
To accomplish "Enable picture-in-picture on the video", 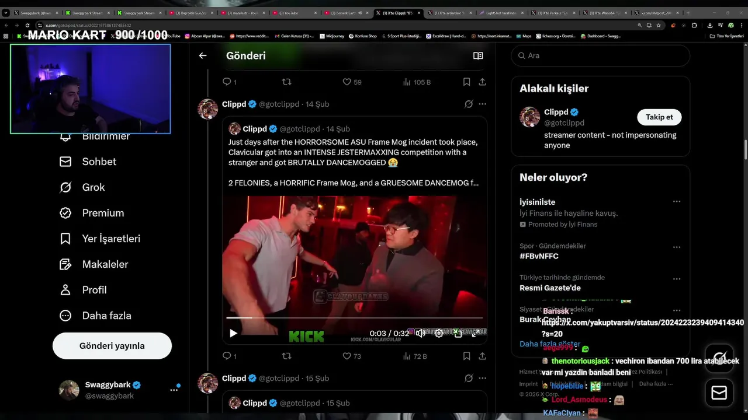I will (x=458, y=333).
